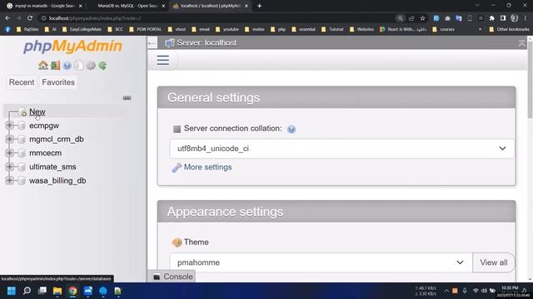Open File Explorer from the taskbar

point(57,291)
